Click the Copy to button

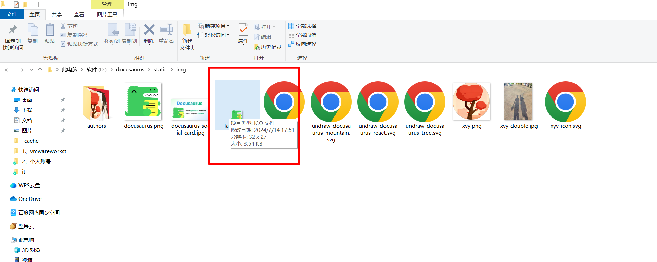click(129, 33)
